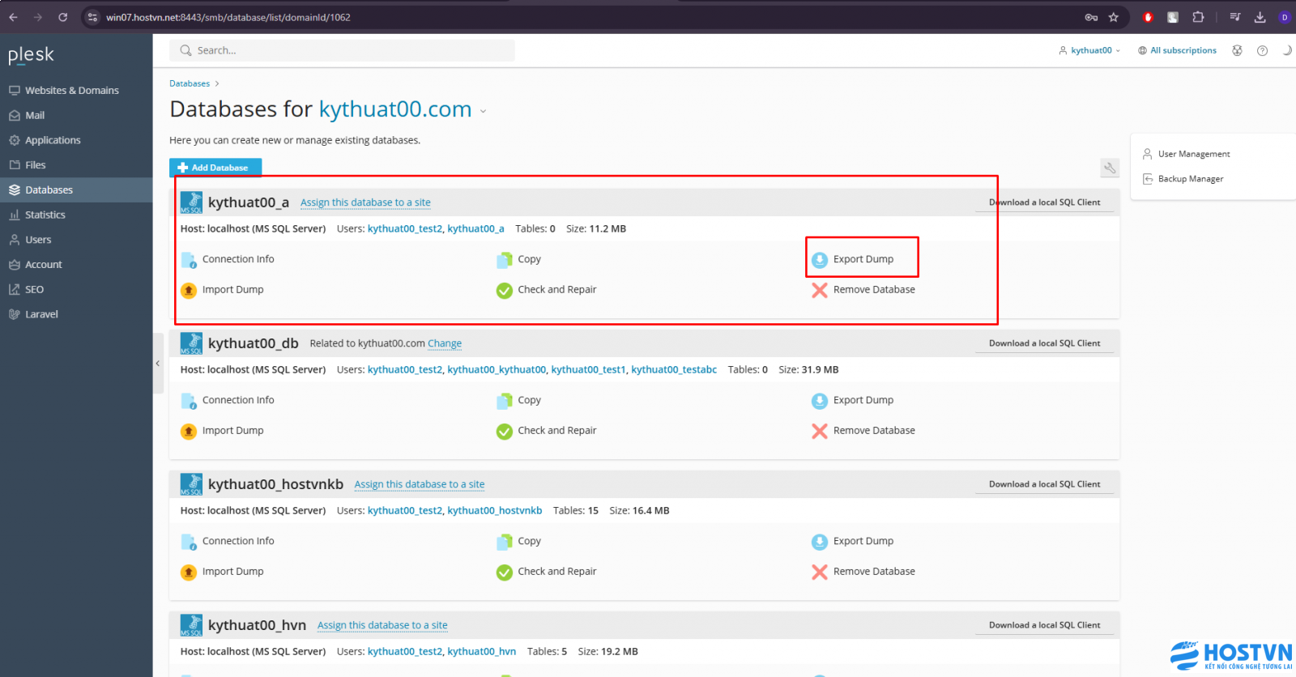Viewport: 1296px width, 677px height.
Task: Click Export Dump icon for kythuat00_hostvnkb
Action: pos(820,542)
